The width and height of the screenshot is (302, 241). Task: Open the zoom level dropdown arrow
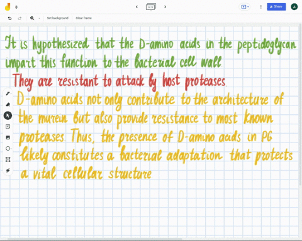tap(39, 18)
